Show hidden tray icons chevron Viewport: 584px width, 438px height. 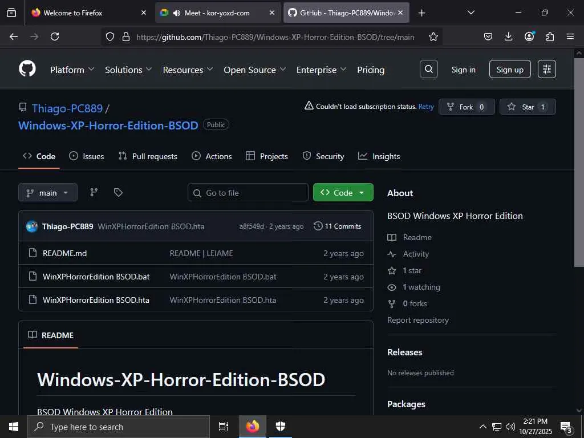482,427
